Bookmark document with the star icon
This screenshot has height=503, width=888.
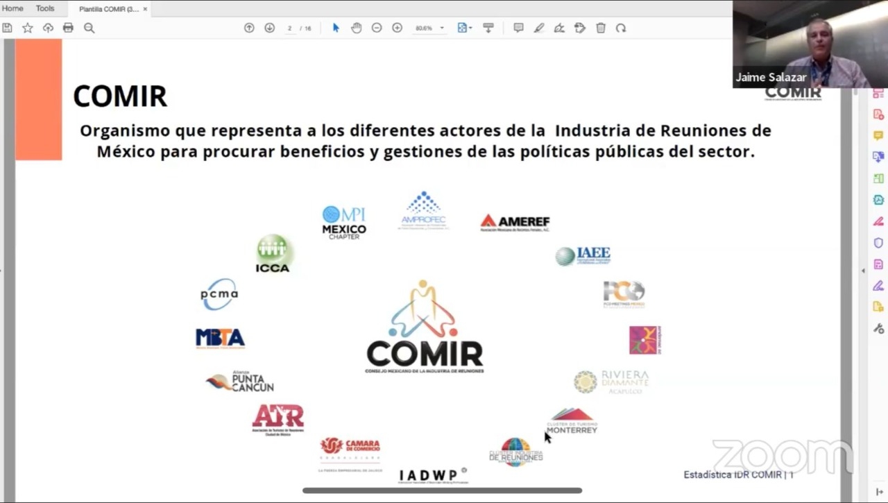(x=28, y=28)
